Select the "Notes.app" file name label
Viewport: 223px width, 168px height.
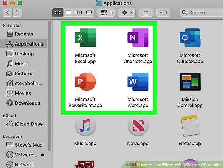pyautogui.click(x=190, y=144)
